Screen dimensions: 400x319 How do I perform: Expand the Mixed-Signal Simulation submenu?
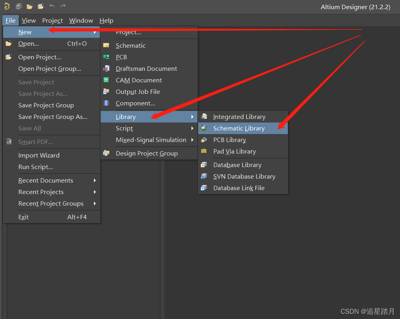click(x=151, y=140)
